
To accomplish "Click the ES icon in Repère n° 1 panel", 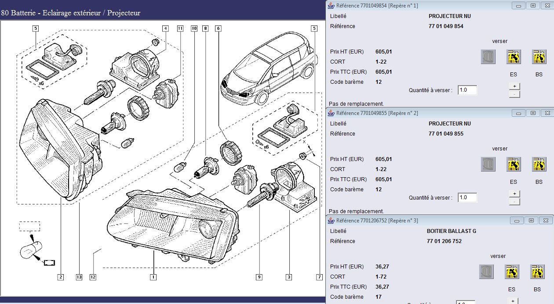I will click(x=514, y=57).
